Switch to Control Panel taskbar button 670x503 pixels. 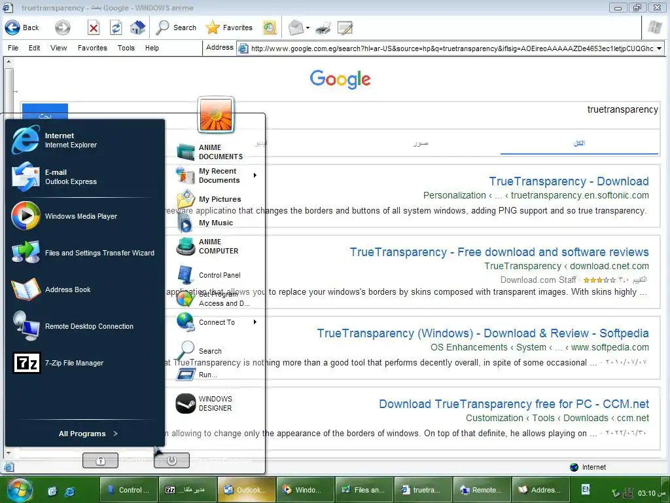pyautogui.click(x=129, y=490)
